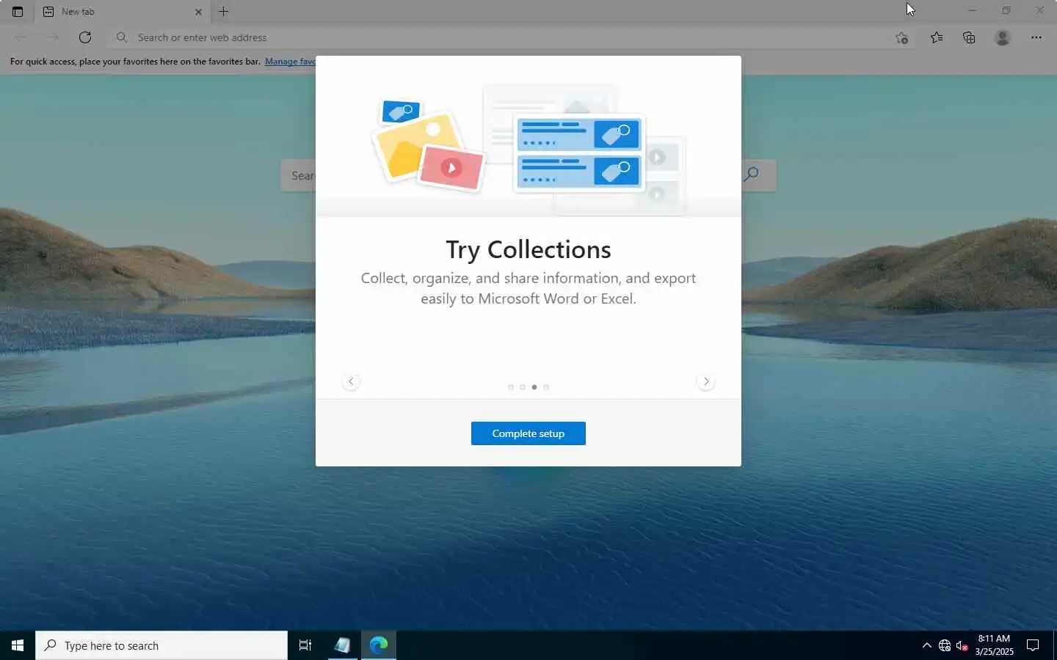The image size is (1057, 660).
Task: Select the fourth carousel page dot
Action: (546, 387)
